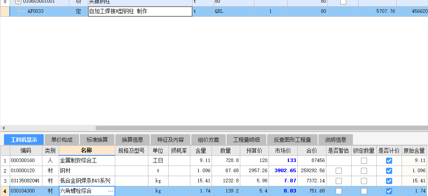Click 工日 unit cell

(x=158, y=161)
